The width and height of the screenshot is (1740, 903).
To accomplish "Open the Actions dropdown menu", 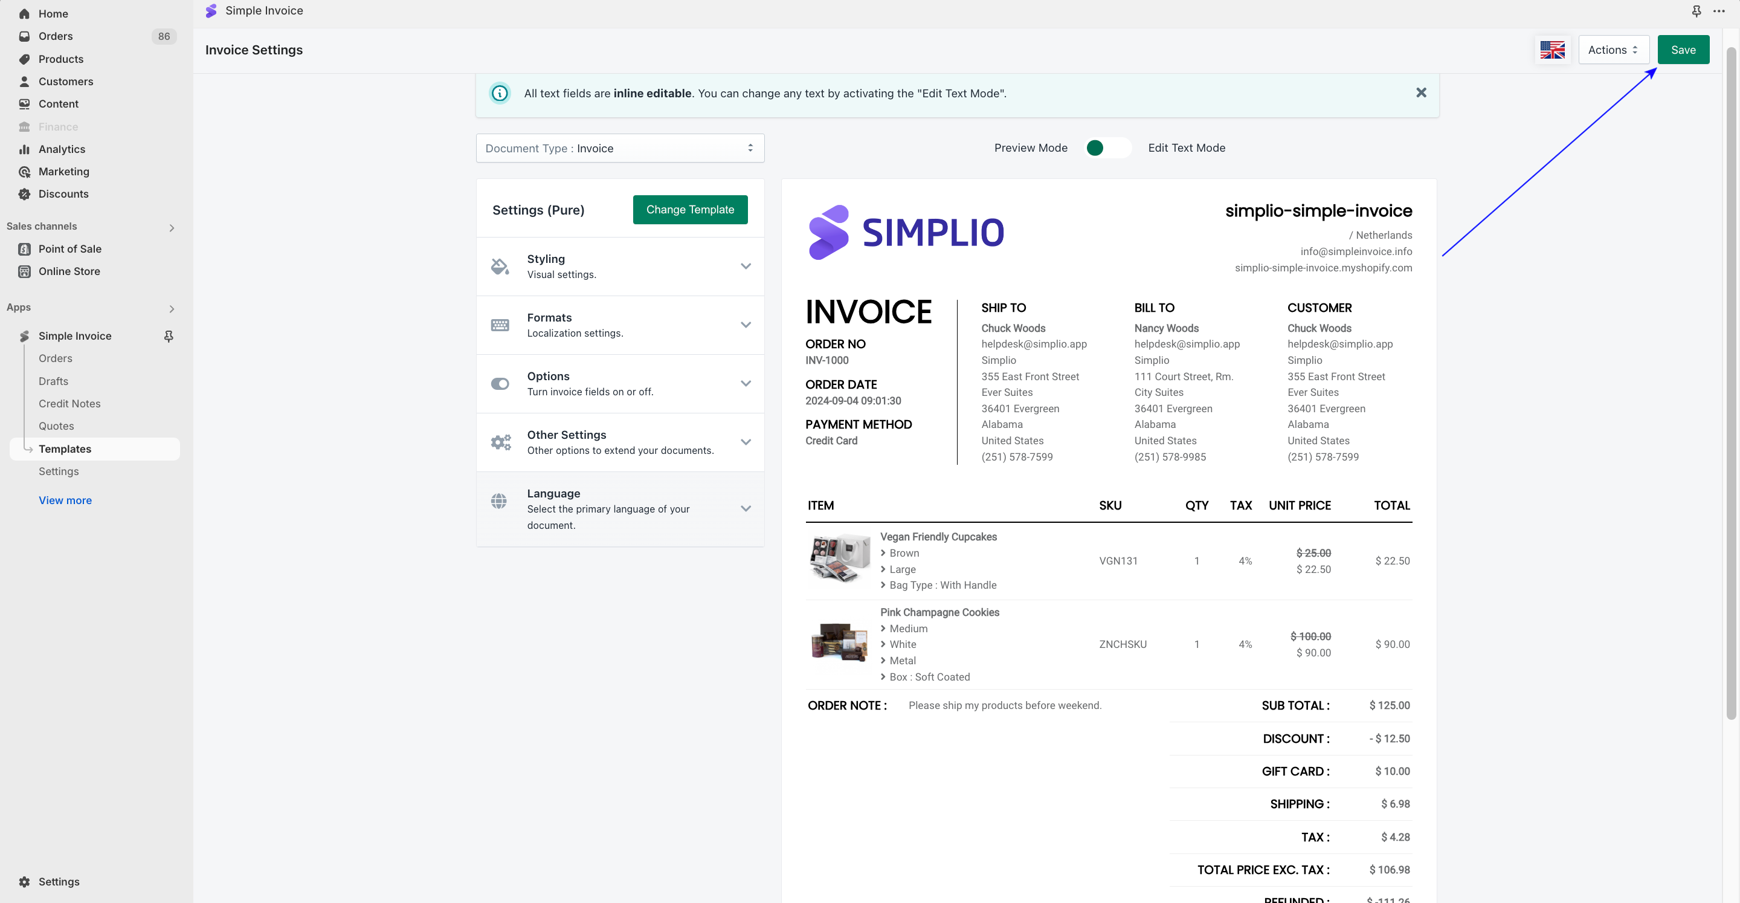I will coord(1613,50).
